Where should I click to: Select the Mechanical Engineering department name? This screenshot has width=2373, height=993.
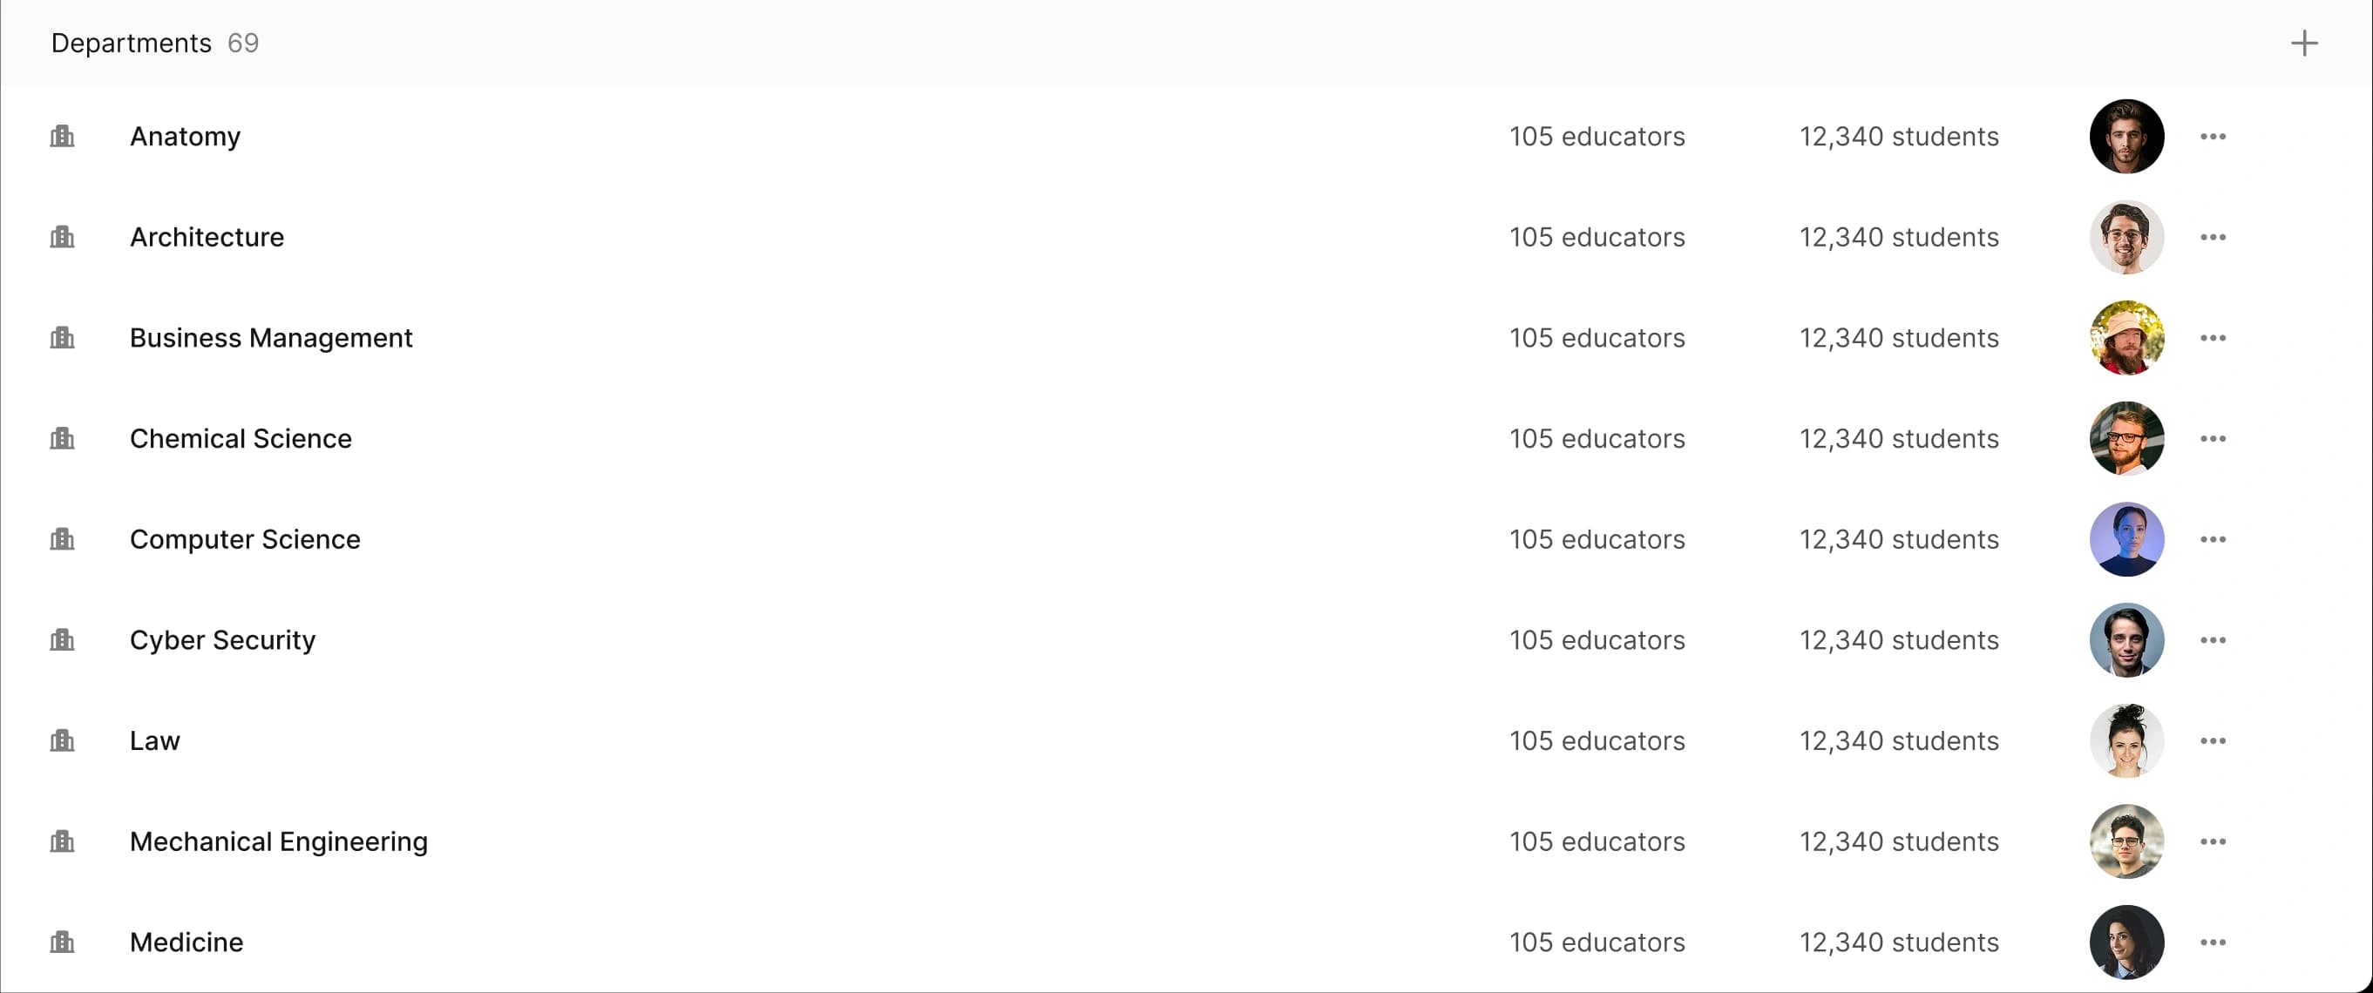point(278,841)
